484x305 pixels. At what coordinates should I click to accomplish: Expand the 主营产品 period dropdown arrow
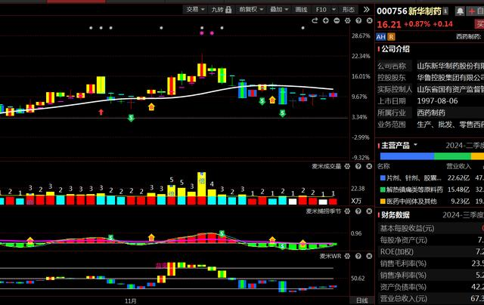click(417, 146)
